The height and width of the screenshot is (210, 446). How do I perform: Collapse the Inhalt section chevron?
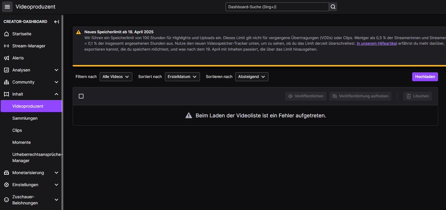point(56,94)
